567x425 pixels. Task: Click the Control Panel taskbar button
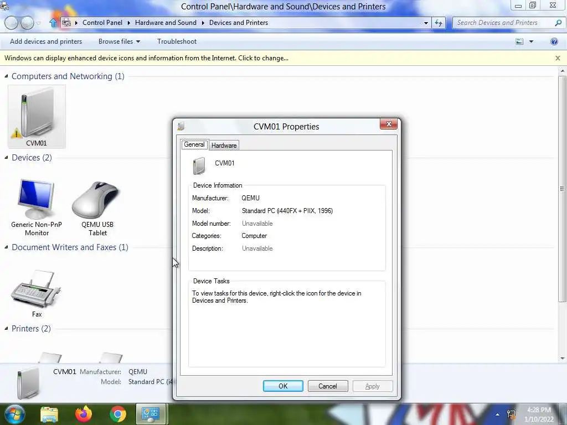point(151,414)
